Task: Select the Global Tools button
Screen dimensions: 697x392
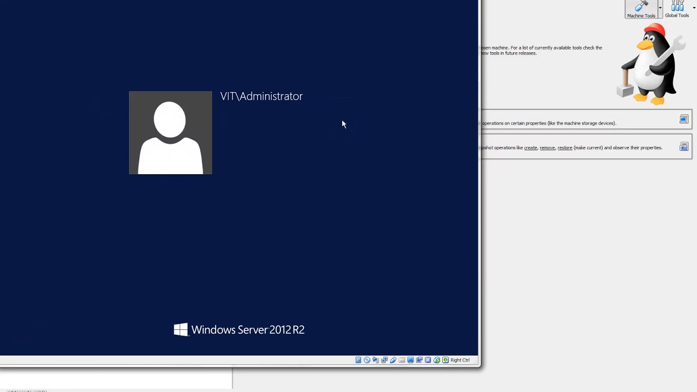Action: [x=677, y=9]
